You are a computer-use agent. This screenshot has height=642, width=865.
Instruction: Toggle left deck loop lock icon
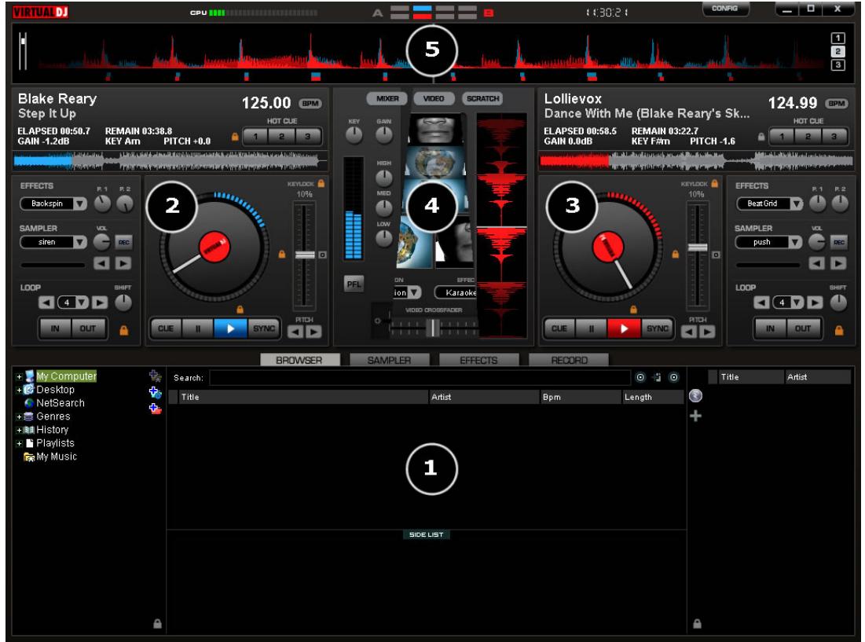point(124,330)
